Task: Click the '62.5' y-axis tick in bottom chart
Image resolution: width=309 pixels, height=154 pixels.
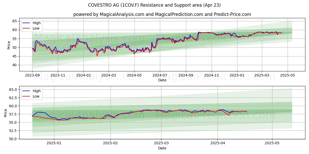Action: coord(13,98)
